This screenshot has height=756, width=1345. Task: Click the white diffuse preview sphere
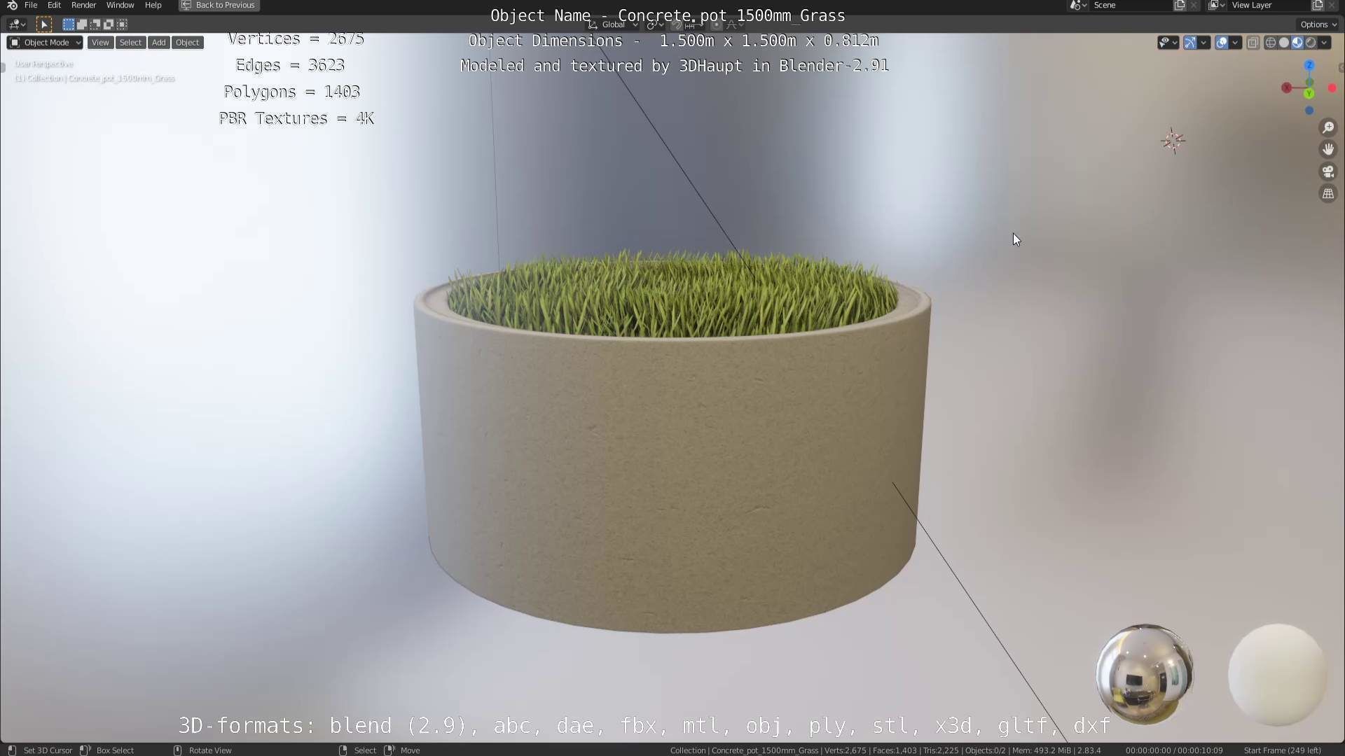tap(1277, 674)
